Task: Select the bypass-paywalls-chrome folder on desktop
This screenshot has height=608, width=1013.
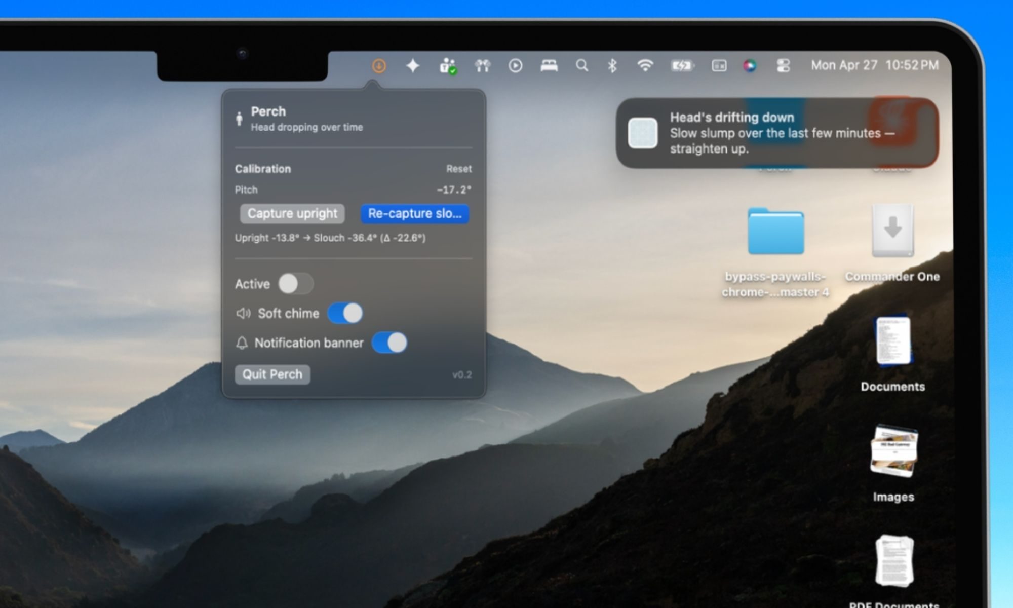Action: (775, 232)
